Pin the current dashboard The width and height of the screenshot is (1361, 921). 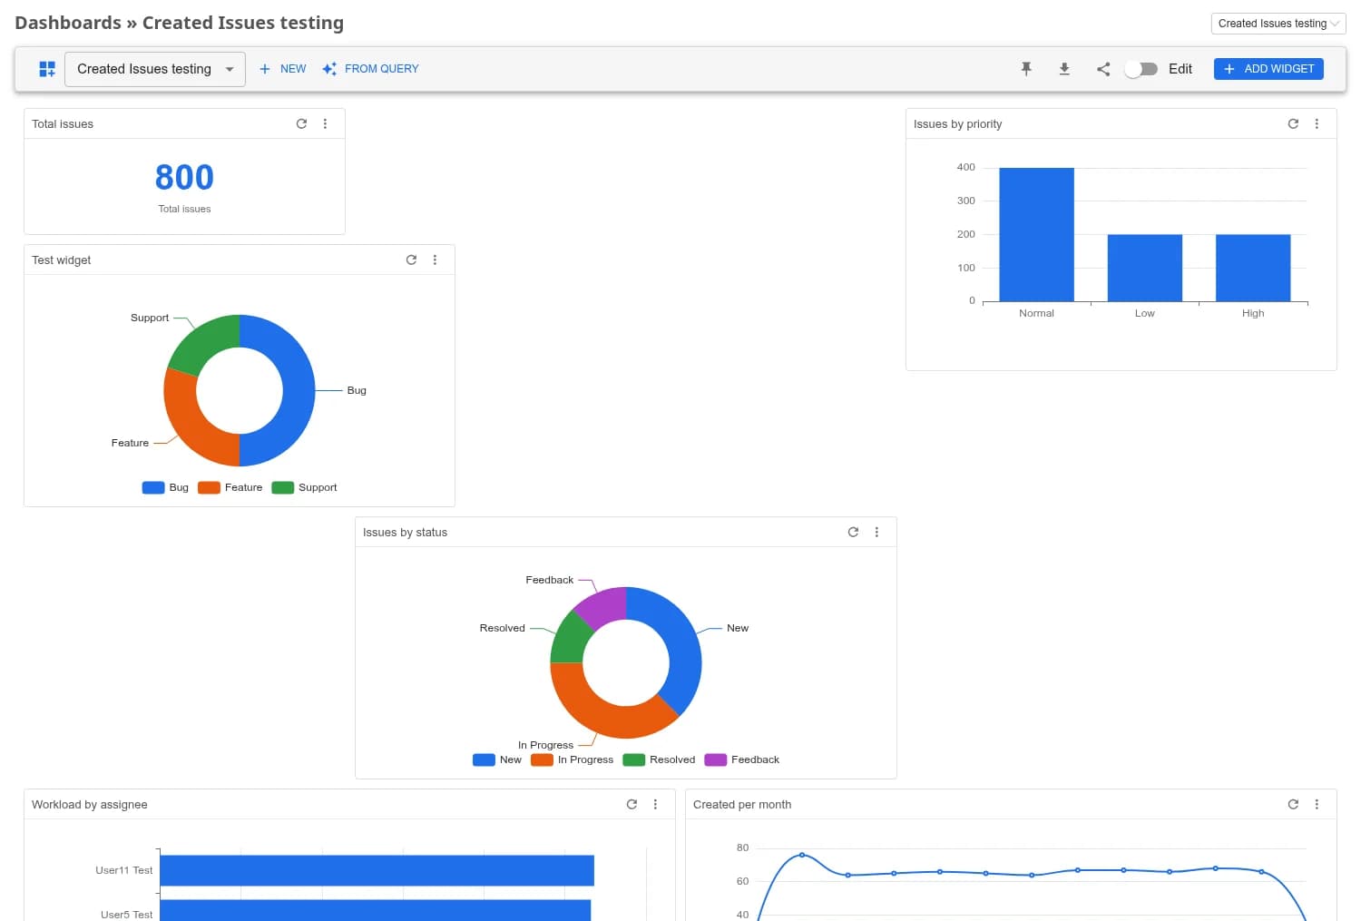(x=1026, y=69)
